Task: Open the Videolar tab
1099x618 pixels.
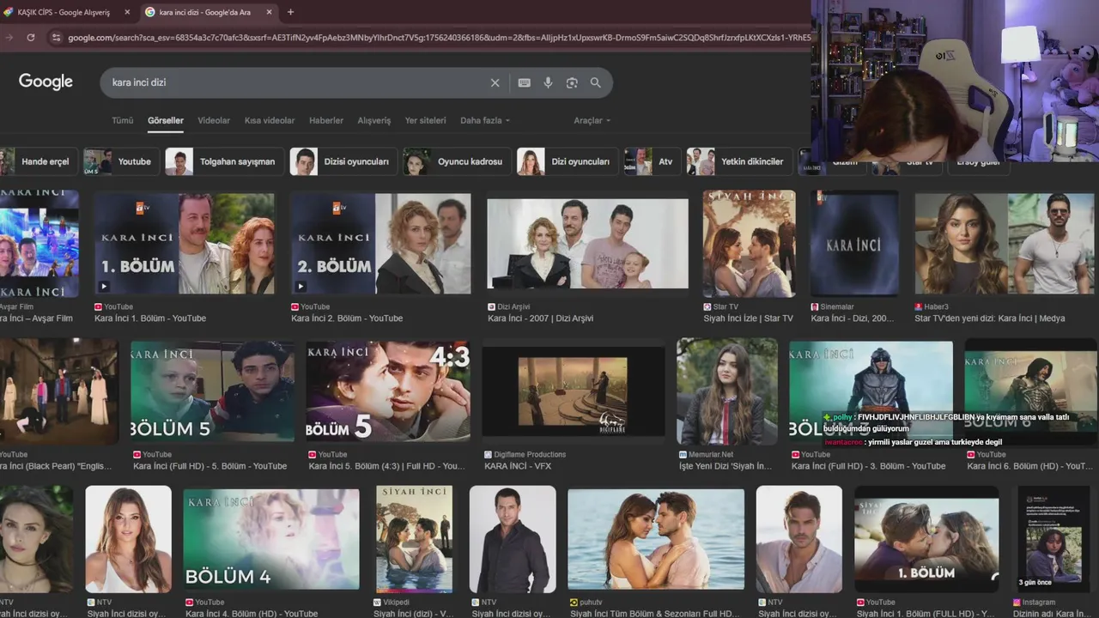Action: [x=214, y=121]
